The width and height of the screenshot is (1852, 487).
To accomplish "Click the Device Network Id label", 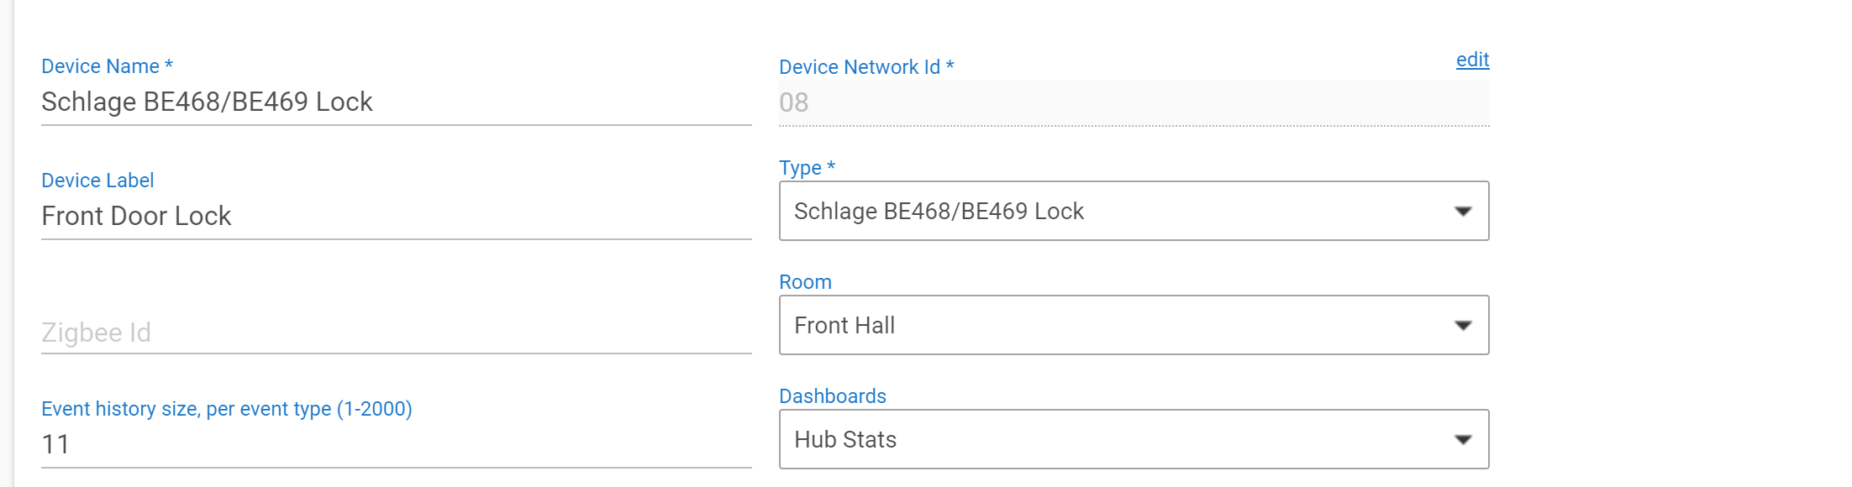I will (859, 67).
